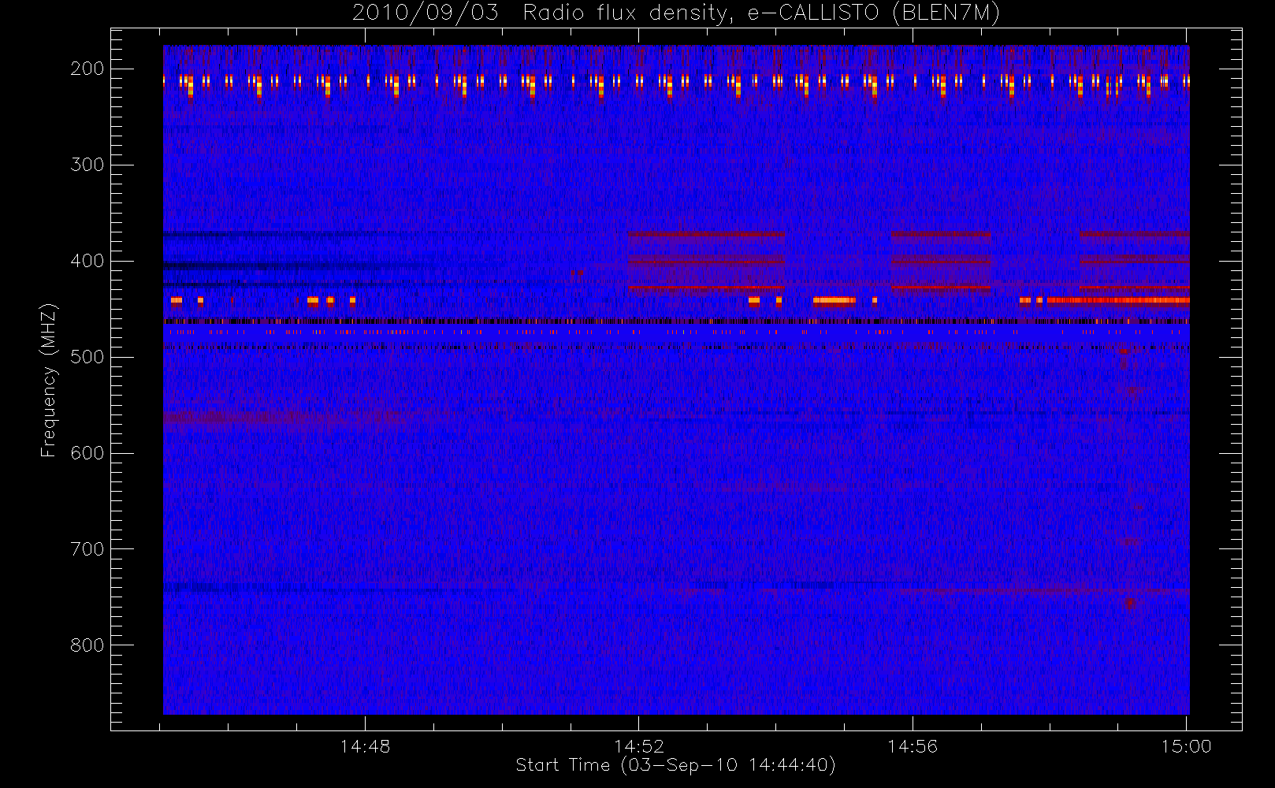Click the 300 frequency tick label
The height and width of the screenshot is (788, 1275).
pyautogui.click(x=87, y=165)
